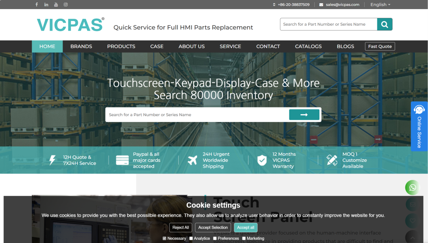Toggle the Necessary cookies checkbox
This screenshot has height=243, width=428.
164,238
